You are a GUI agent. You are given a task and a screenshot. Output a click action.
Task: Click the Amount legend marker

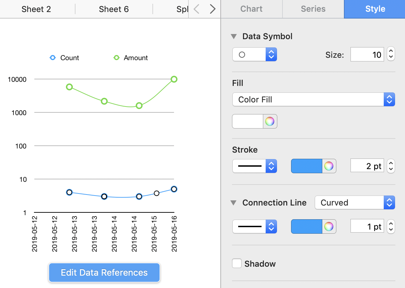pos(116,58)
